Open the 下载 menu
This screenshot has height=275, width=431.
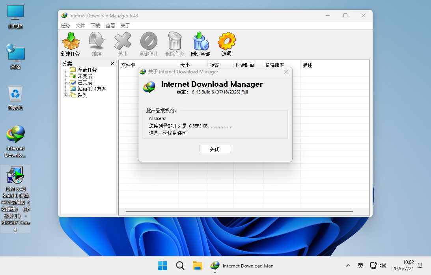click(95, 26)
